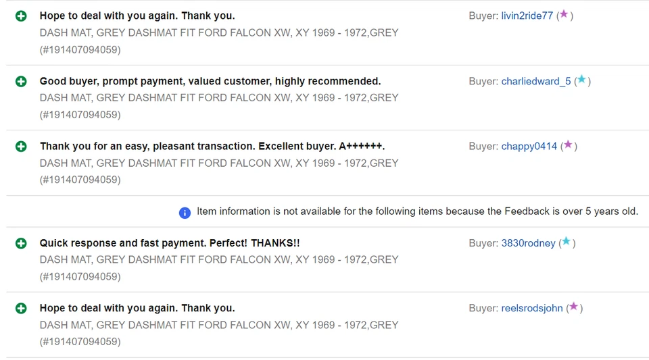Visit chappy0414's buyer profile
This screenshot has height=360, width=649.
tap(529, 146)
